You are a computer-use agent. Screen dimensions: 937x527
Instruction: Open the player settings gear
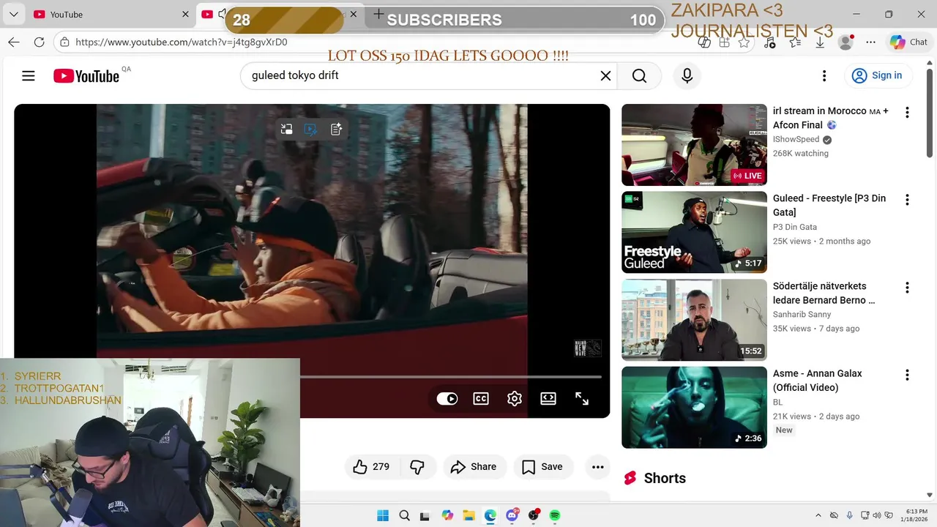pyautogui.click(x=515, y=399)
